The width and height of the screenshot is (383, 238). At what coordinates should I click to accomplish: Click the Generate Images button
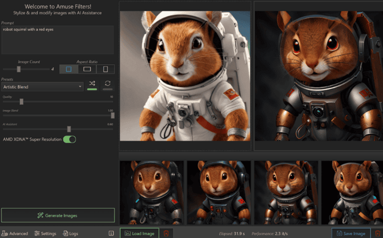(58, 215)
